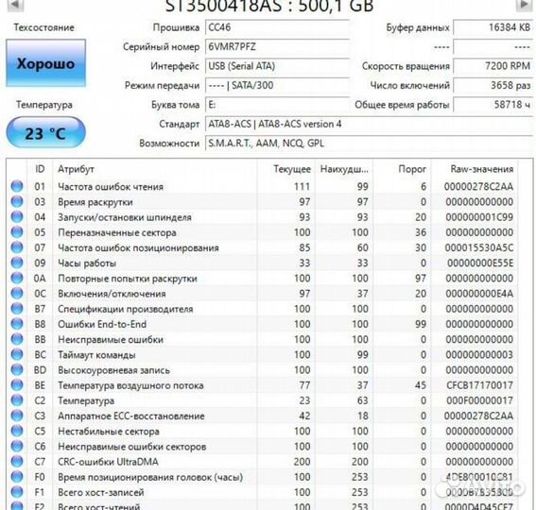The image size is (536, 510).
Task: Click the status icon for Неисправимые ошибки секторов
Action: 17,446
